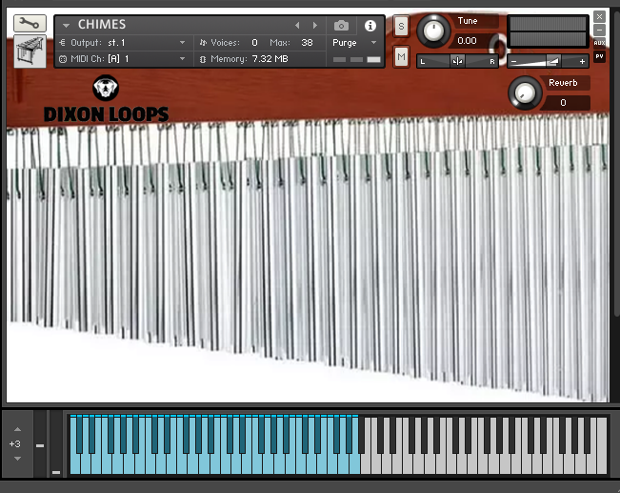Screen dimensions: 620x493
Task: Open the MIDI Ch dropdown
Action: point(182,59)
